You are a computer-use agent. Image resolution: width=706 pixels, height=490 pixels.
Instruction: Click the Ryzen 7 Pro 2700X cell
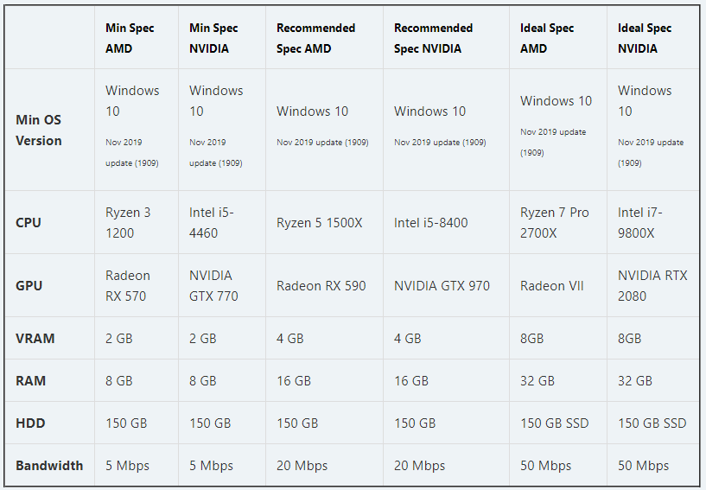(x=555, y=222)
